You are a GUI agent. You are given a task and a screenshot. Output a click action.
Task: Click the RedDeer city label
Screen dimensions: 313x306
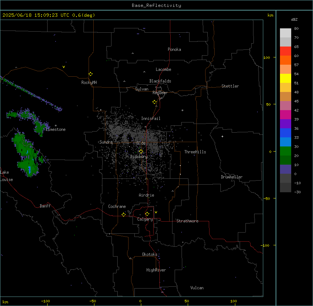tap(160, 93)
